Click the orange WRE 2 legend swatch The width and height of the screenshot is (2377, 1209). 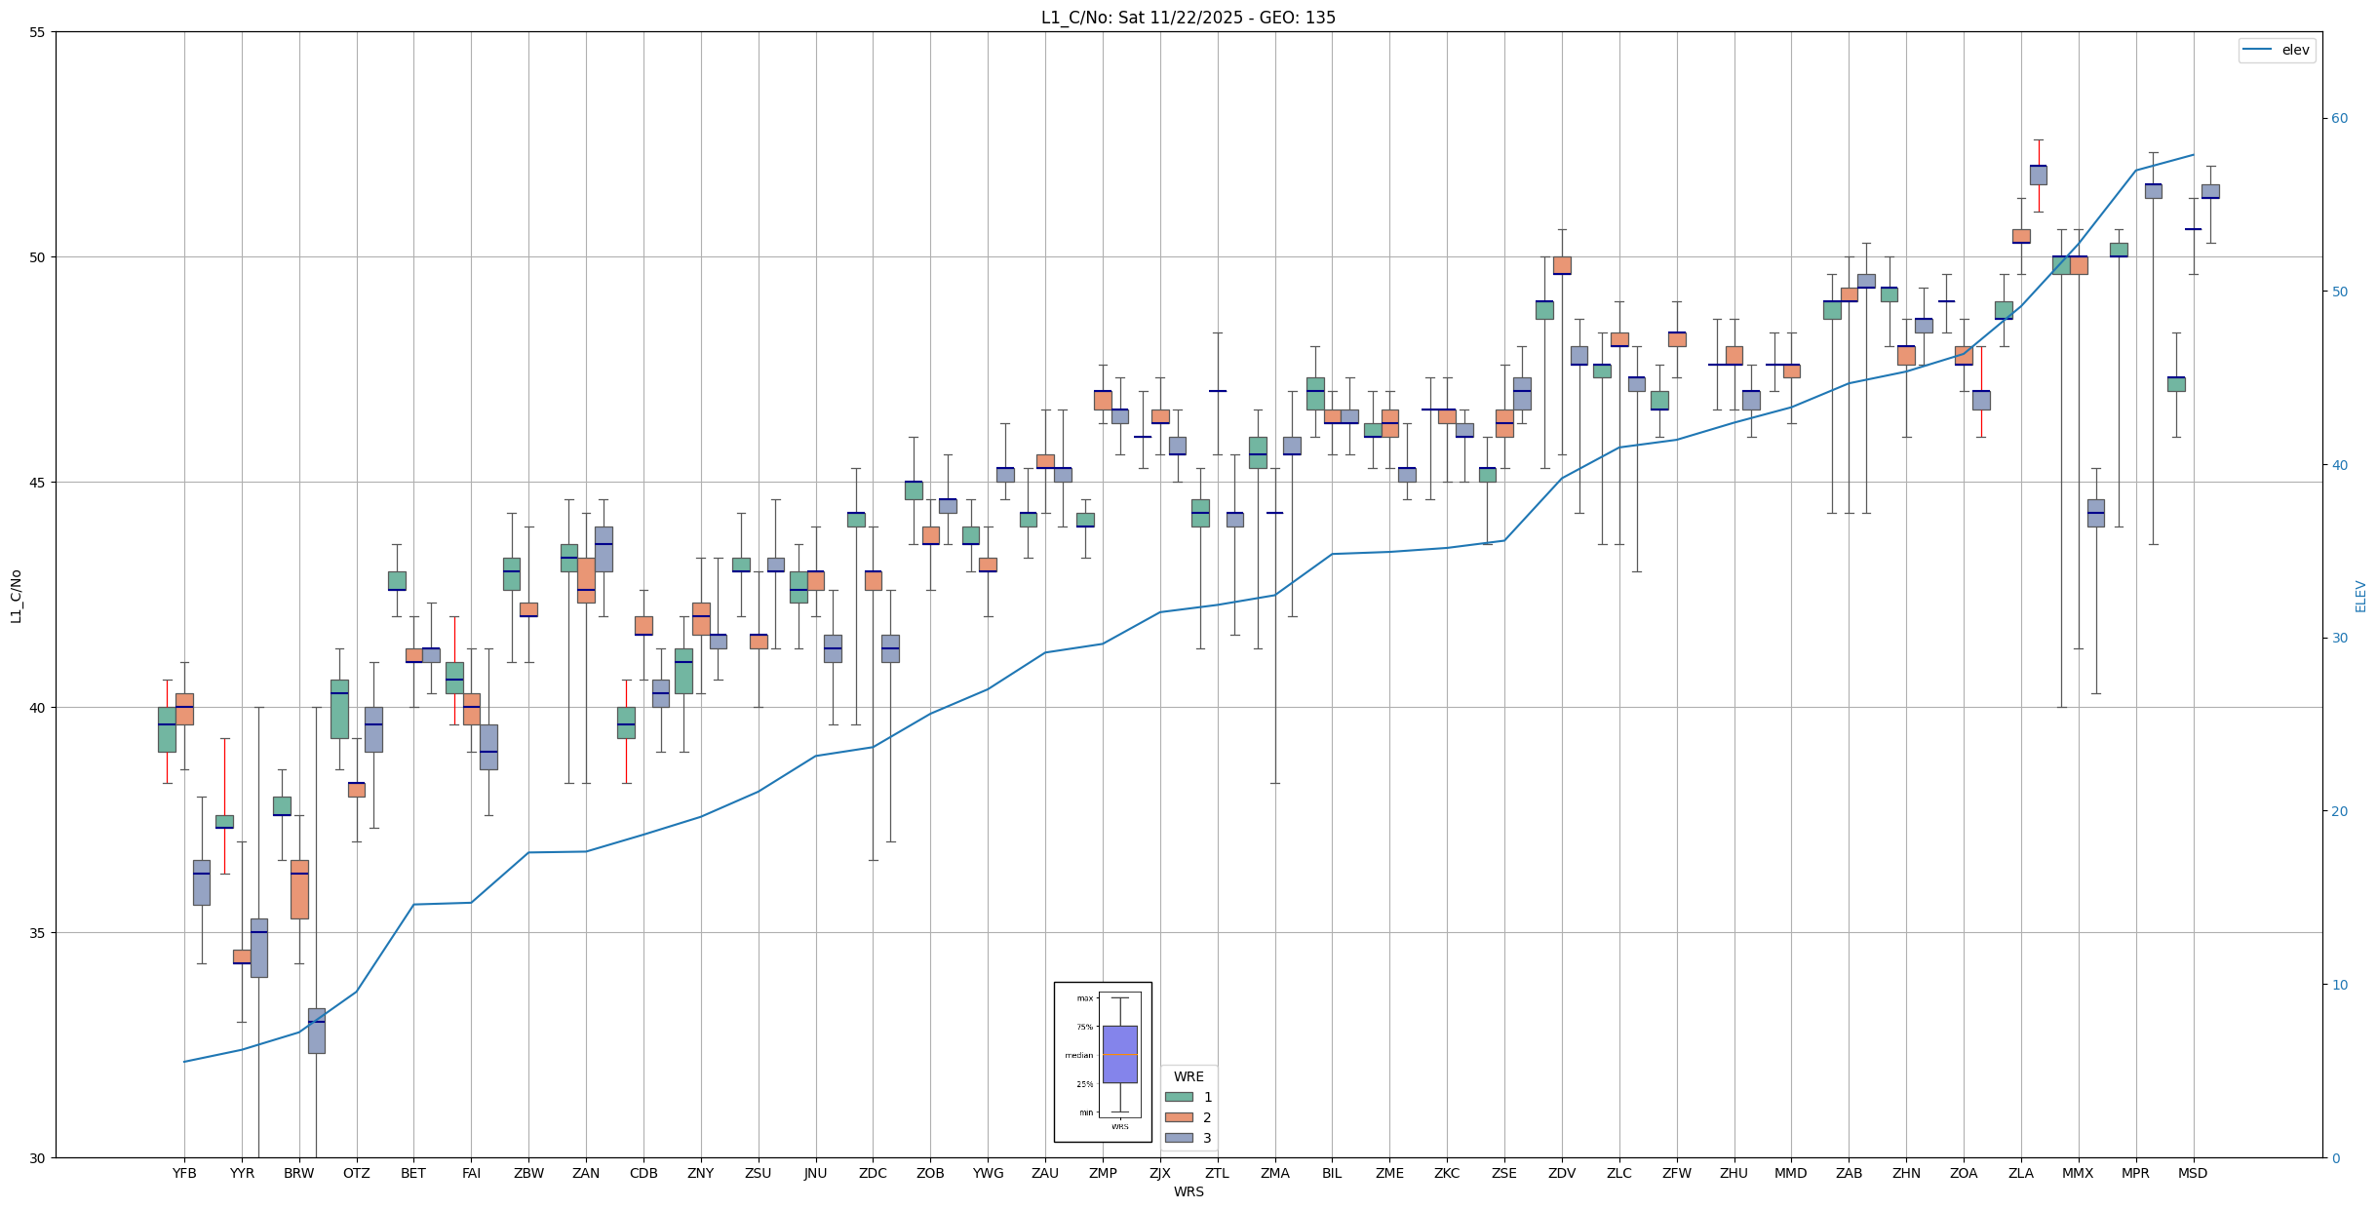[x=1179, y=1117]
